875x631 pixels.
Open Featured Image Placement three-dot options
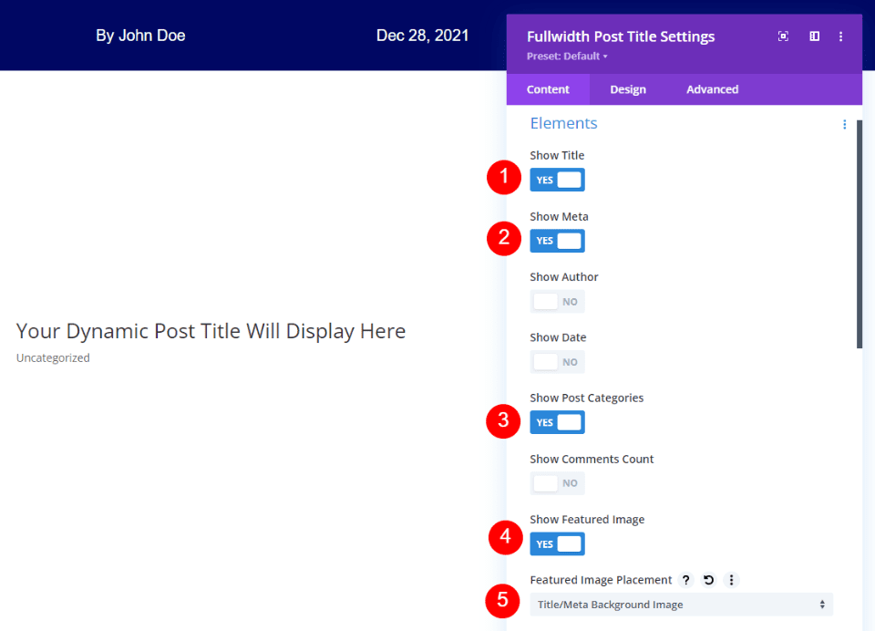point(731,580)
